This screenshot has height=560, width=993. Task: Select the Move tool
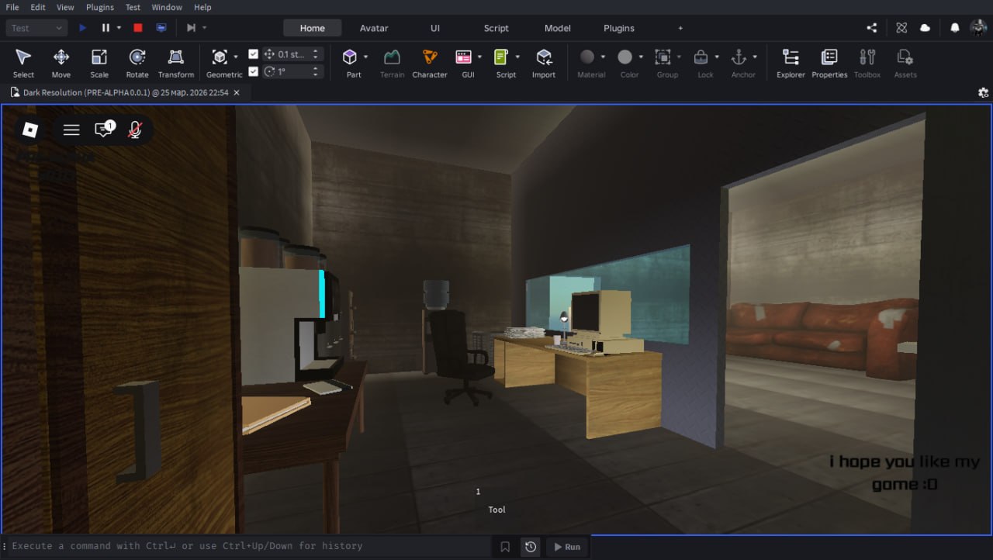61,62
